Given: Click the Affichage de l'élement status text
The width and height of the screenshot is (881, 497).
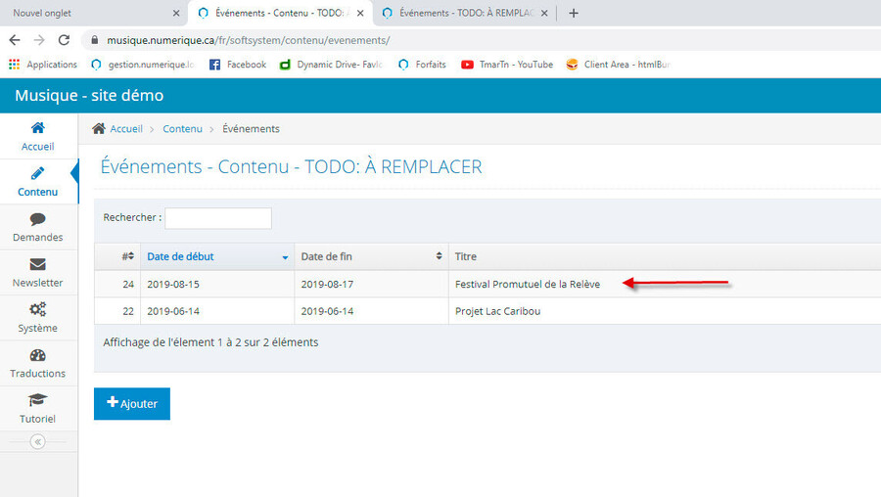Looking at the screenshot, I should 210,342.
